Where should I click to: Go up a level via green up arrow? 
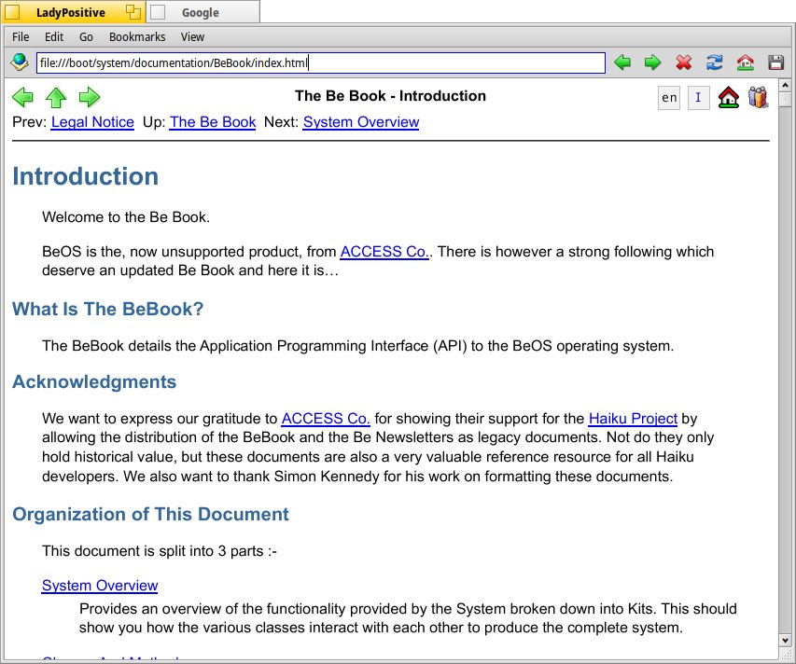[x=56, y=97]
